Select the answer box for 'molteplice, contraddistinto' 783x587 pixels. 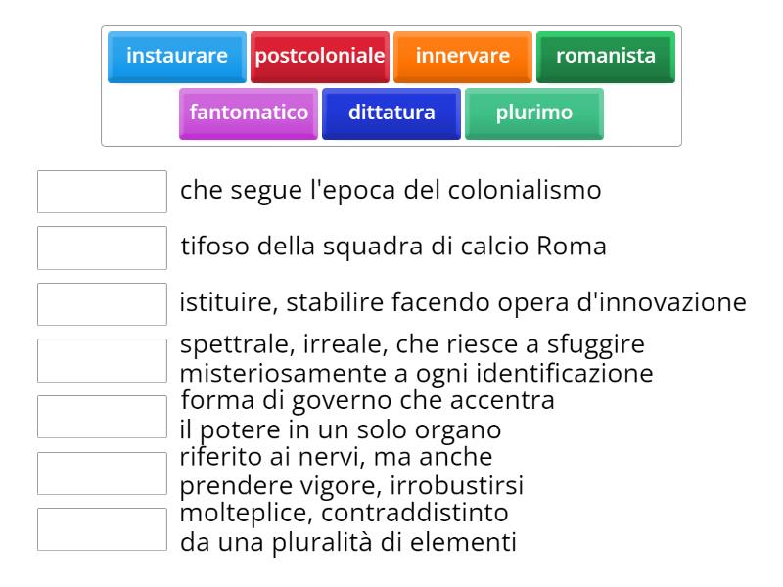coord(102,529)
